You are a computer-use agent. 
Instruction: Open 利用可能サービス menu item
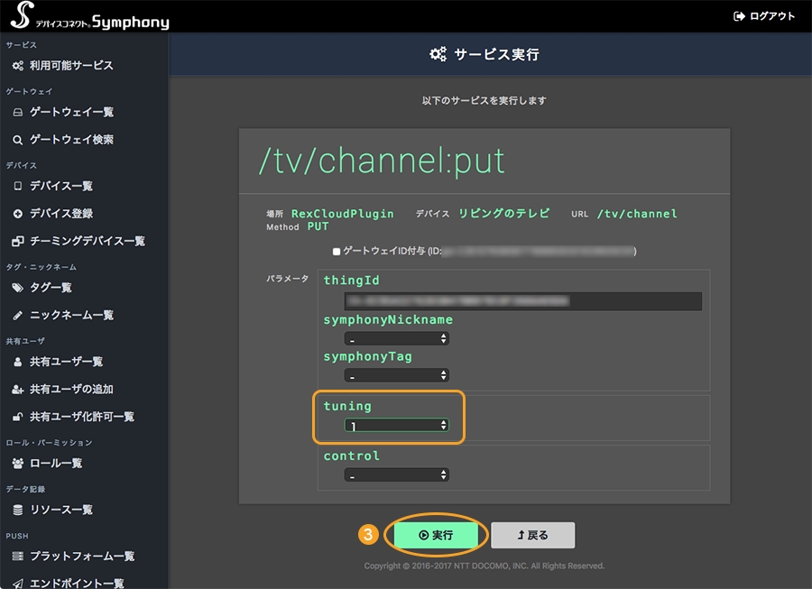pos(71,66)
